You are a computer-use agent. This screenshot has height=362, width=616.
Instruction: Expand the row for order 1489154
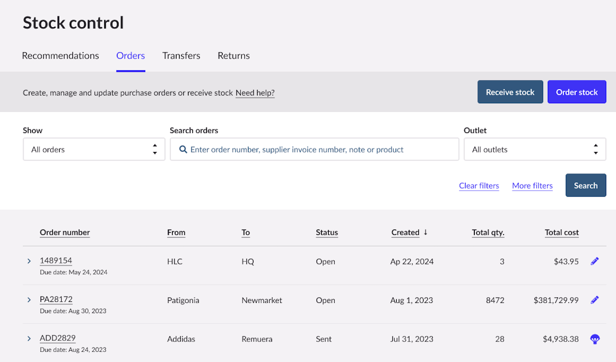coord(29,261)
